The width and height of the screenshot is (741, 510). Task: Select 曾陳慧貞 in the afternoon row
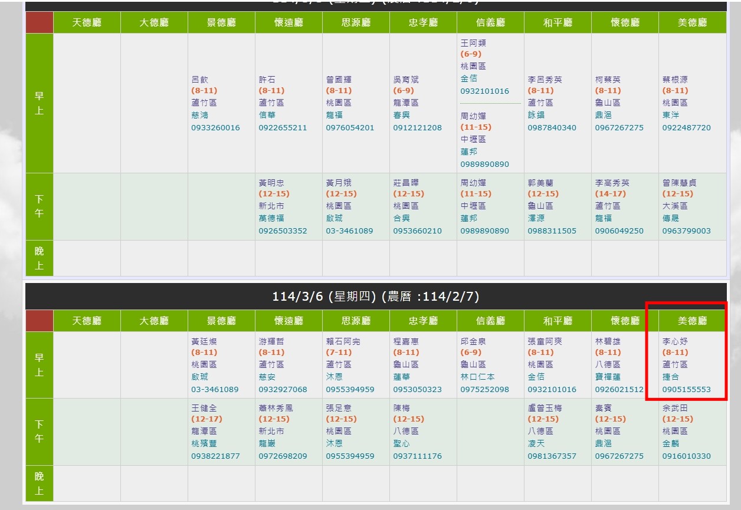pos(679,183)
